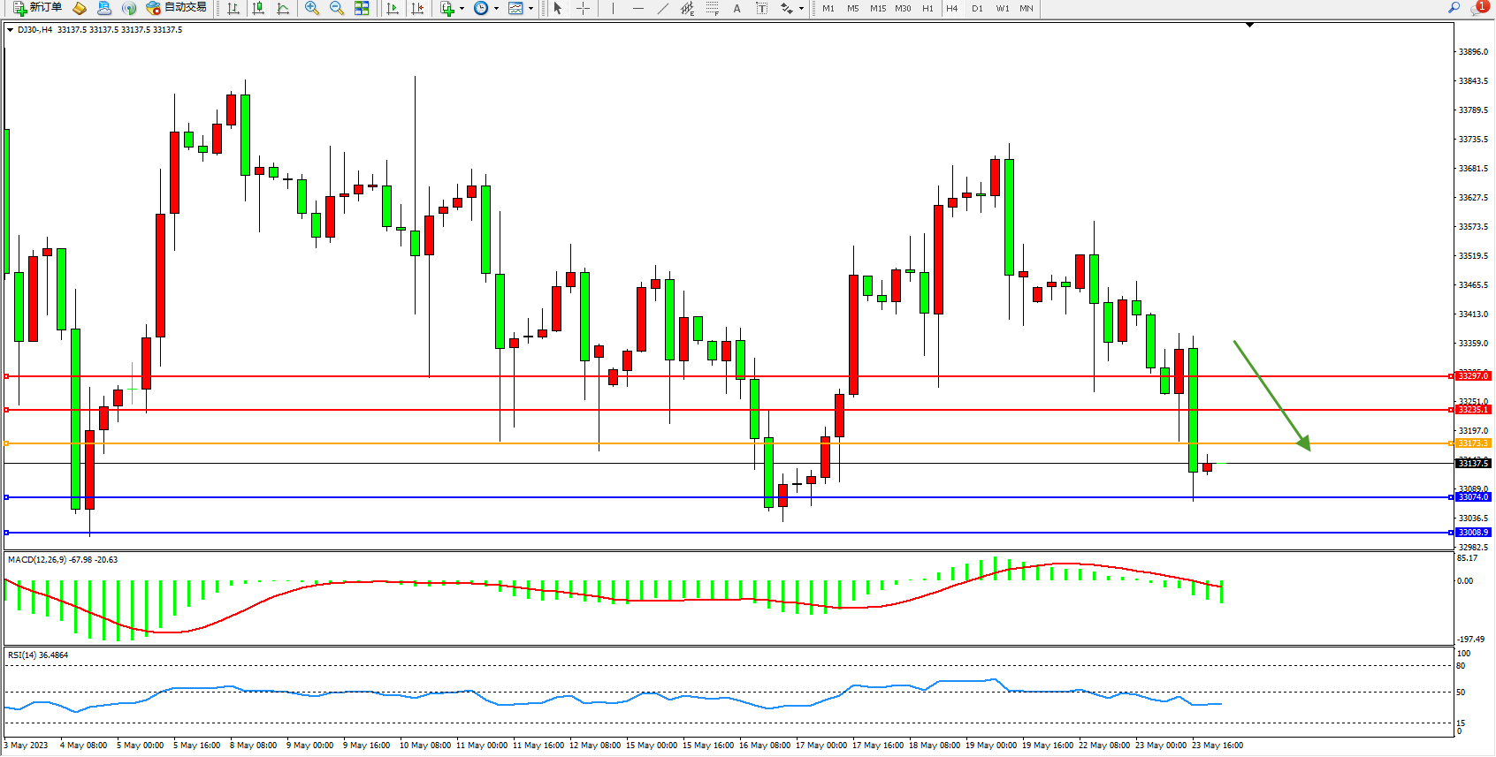This screenshot has width=1496, height=757.
Task: Tile chart windows with grid icon
Action: (x=362, y=8)
